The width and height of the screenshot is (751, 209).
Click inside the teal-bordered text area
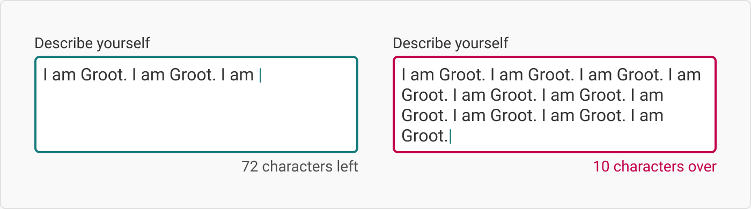(x=196, y=104)
